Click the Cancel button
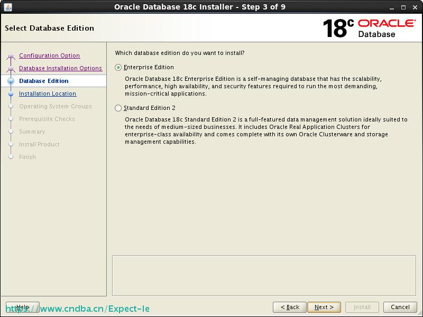This screenshot has height=317, width=423. pyautogui.click(x=400, y=307)
